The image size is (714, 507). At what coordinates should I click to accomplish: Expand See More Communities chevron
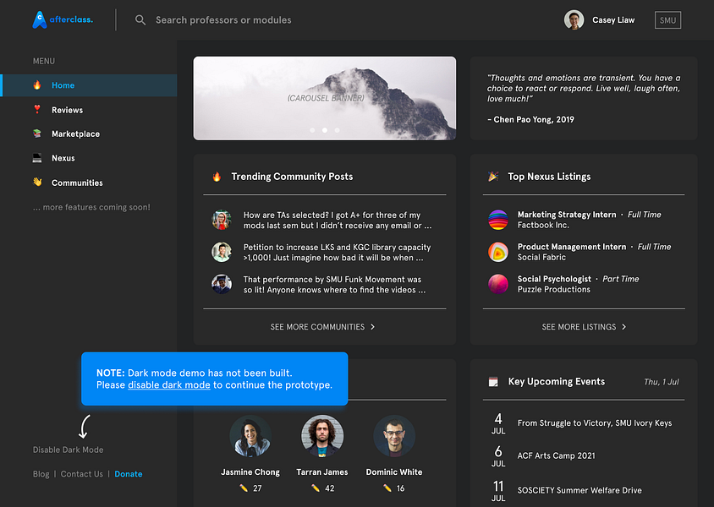[x=372, y=327]
